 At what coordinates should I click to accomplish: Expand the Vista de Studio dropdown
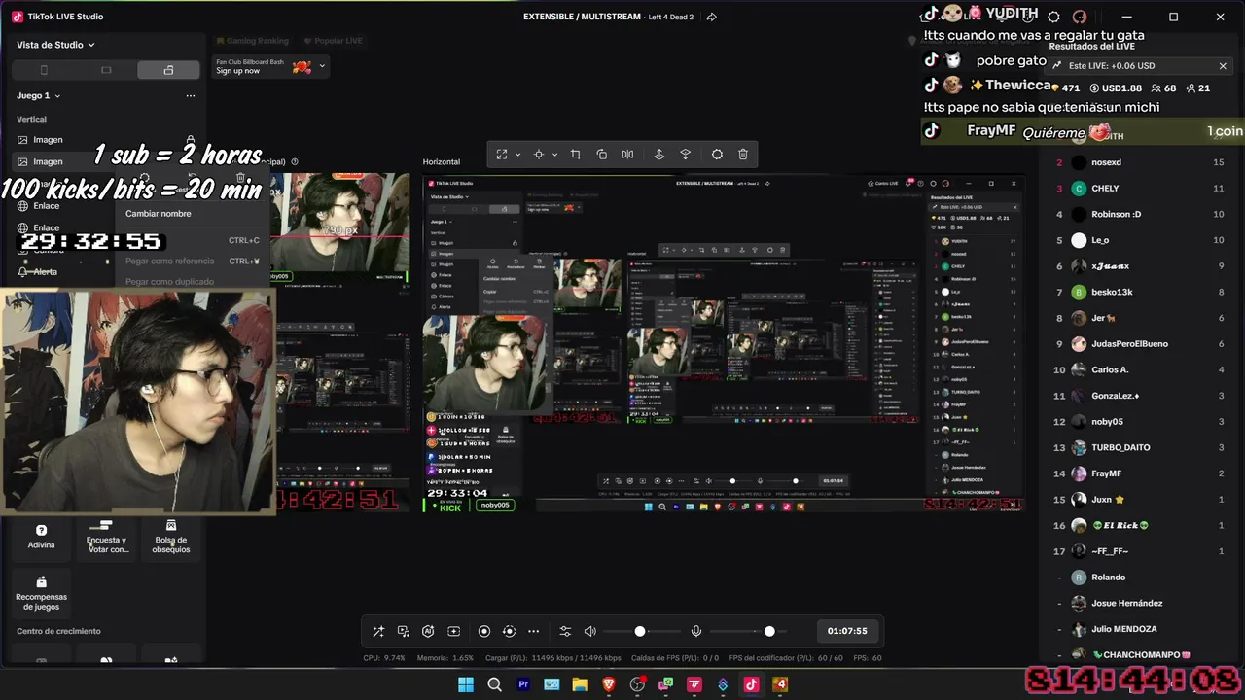pyautogui.click(x=55, y=45)
